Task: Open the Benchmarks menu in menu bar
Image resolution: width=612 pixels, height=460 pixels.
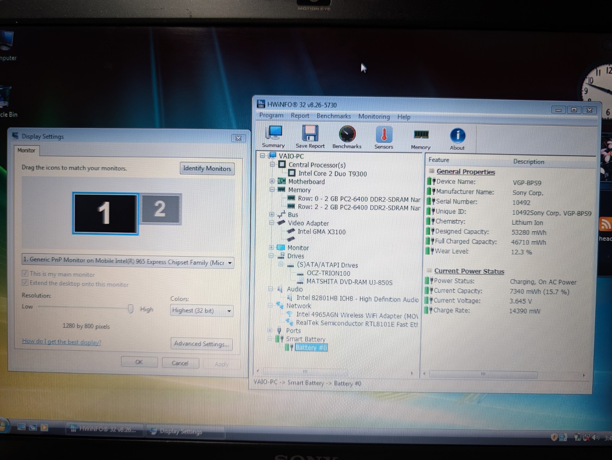Action: tap(334, 116)
